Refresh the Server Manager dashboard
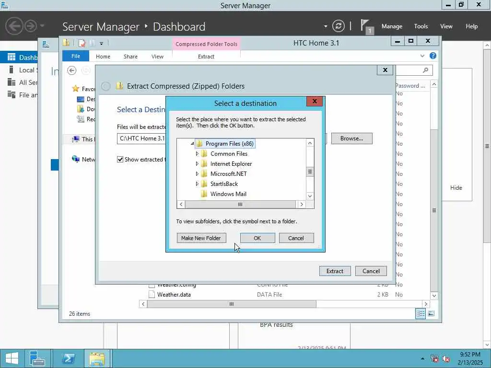Viewport: 491px width, 368px height. [x=338, y=26]
